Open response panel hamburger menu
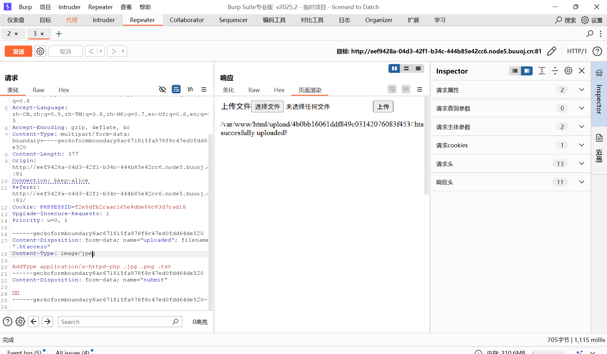Viewport: 607px width, 354px height. [420, 89]
